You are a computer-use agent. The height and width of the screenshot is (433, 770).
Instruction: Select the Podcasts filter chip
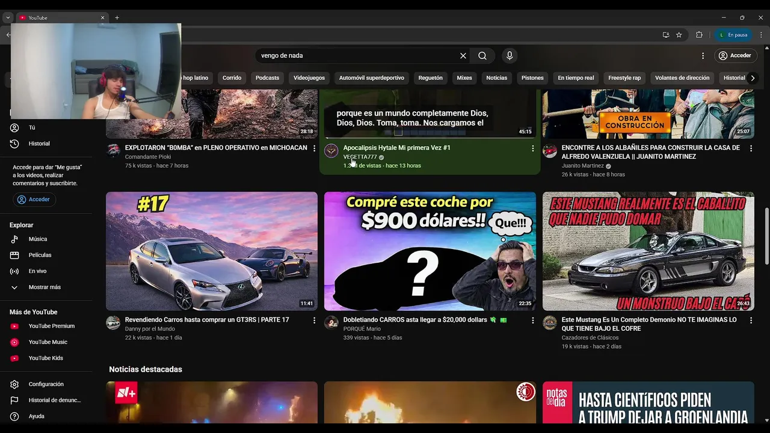pos(267,78)
